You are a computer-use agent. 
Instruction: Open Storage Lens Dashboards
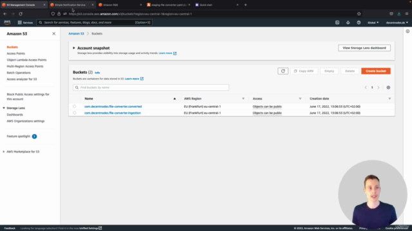tap(15, 115)
